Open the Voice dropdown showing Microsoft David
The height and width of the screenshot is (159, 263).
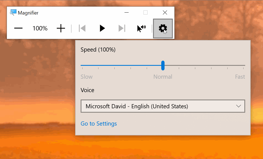[x=163, y=106]
